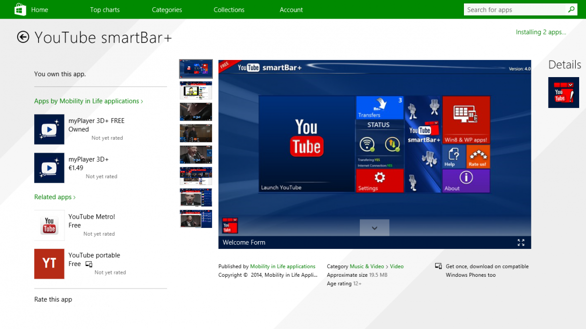586x329 pixels.
Task: Click the Help question mark tile
Action: pos(454,157)
